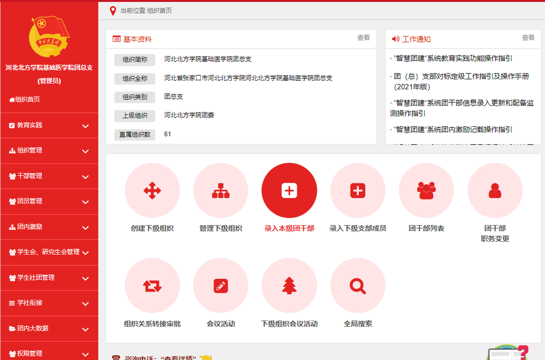Open 团员管理 sidebar menu

[x=49, y=201]
